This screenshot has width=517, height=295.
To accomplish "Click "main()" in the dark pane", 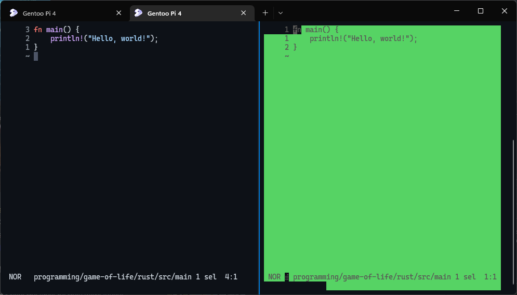I will point(59,30).
